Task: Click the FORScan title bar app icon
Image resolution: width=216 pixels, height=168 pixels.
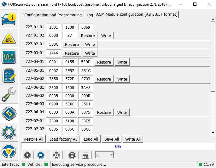Action: pyautogui.click(x=4, y=4)
